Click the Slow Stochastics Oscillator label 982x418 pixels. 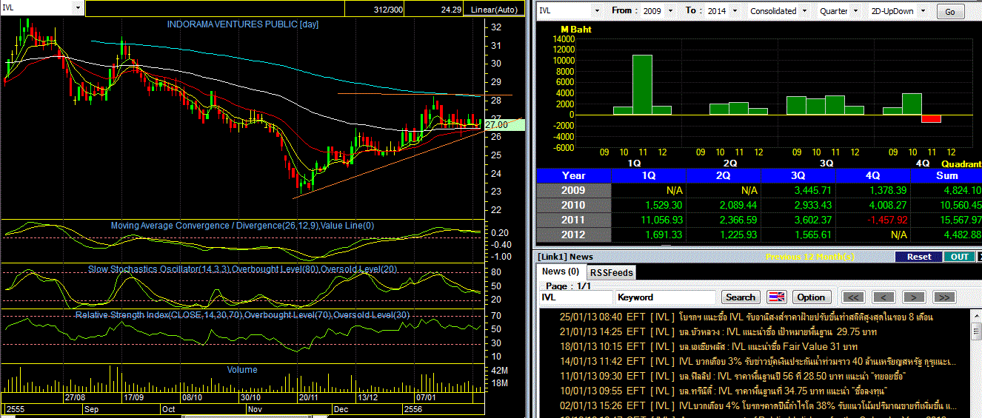click(x=243, y=269)
